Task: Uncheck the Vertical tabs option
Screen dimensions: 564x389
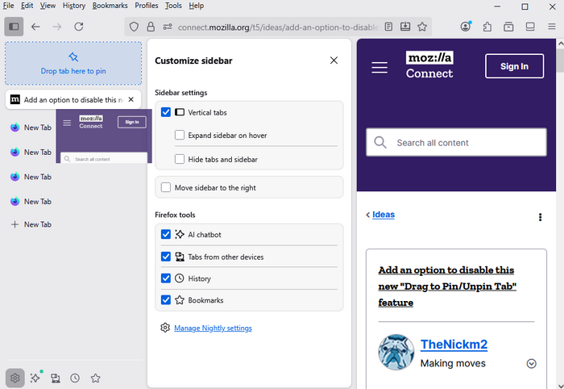Action: click(x=166, y=112)
